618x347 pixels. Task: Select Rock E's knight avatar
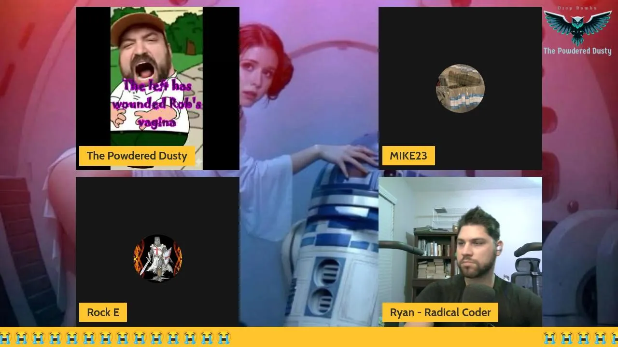coord(158,258)
